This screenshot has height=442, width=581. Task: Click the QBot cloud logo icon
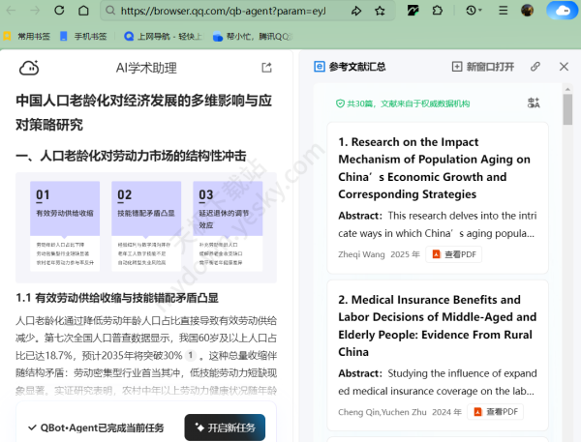[29, 68]
